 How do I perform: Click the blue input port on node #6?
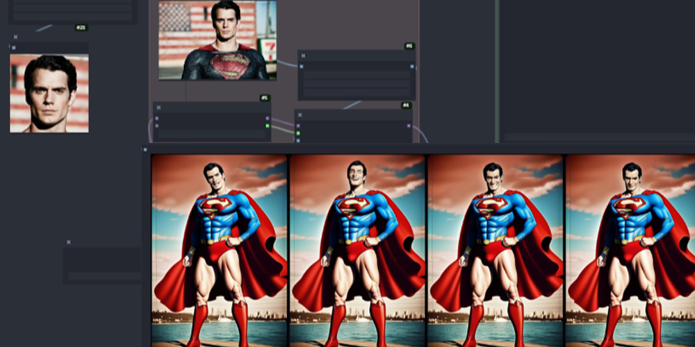(302, 67)
